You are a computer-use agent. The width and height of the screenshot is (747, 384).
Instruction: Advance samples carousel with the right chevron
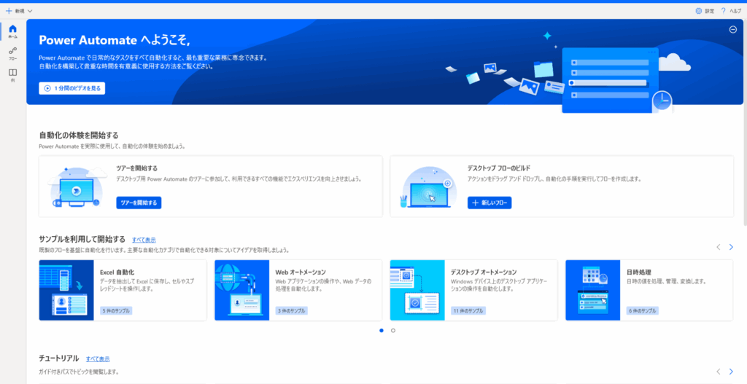tap(731, 247)
